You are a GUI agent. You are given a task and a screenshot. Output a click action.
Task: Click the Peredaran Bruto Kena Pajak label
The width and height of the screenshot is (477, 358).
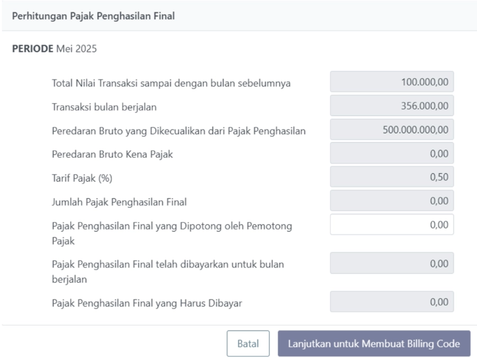point(112,155)
